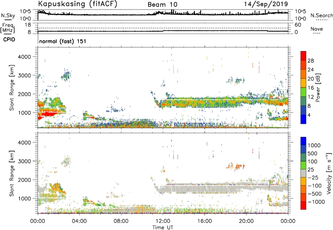Screen dimensions: 333x230
Task: Click the 20 tick on power colorbar
Action: click(311, 79)
